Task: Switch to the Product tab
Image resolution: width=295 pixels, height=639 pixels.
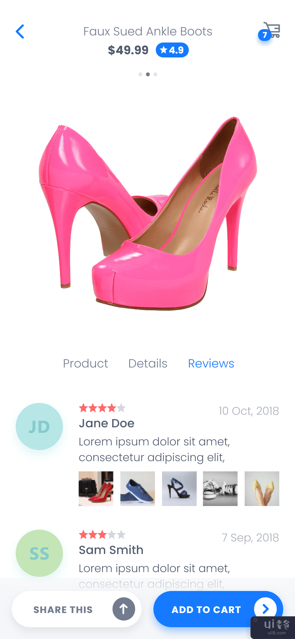Action: 85,364
